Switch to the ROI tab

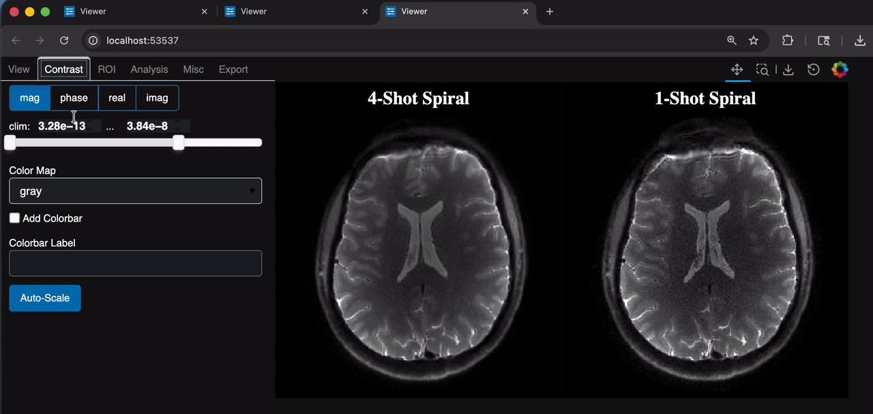(106, 70)
